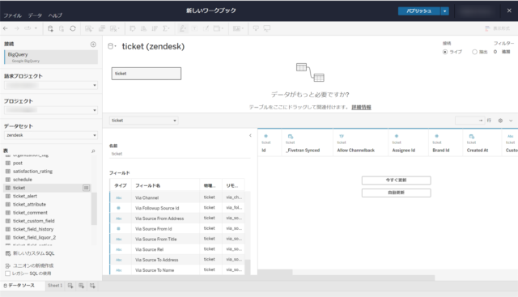Select the ライブ live connection radio button
The image size is (518, 297).
click(445, 52)
